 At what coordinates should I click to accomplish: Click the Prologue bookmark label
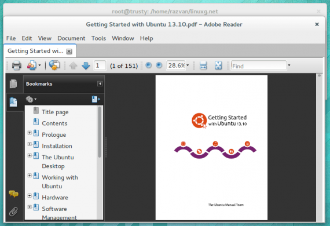54,135
